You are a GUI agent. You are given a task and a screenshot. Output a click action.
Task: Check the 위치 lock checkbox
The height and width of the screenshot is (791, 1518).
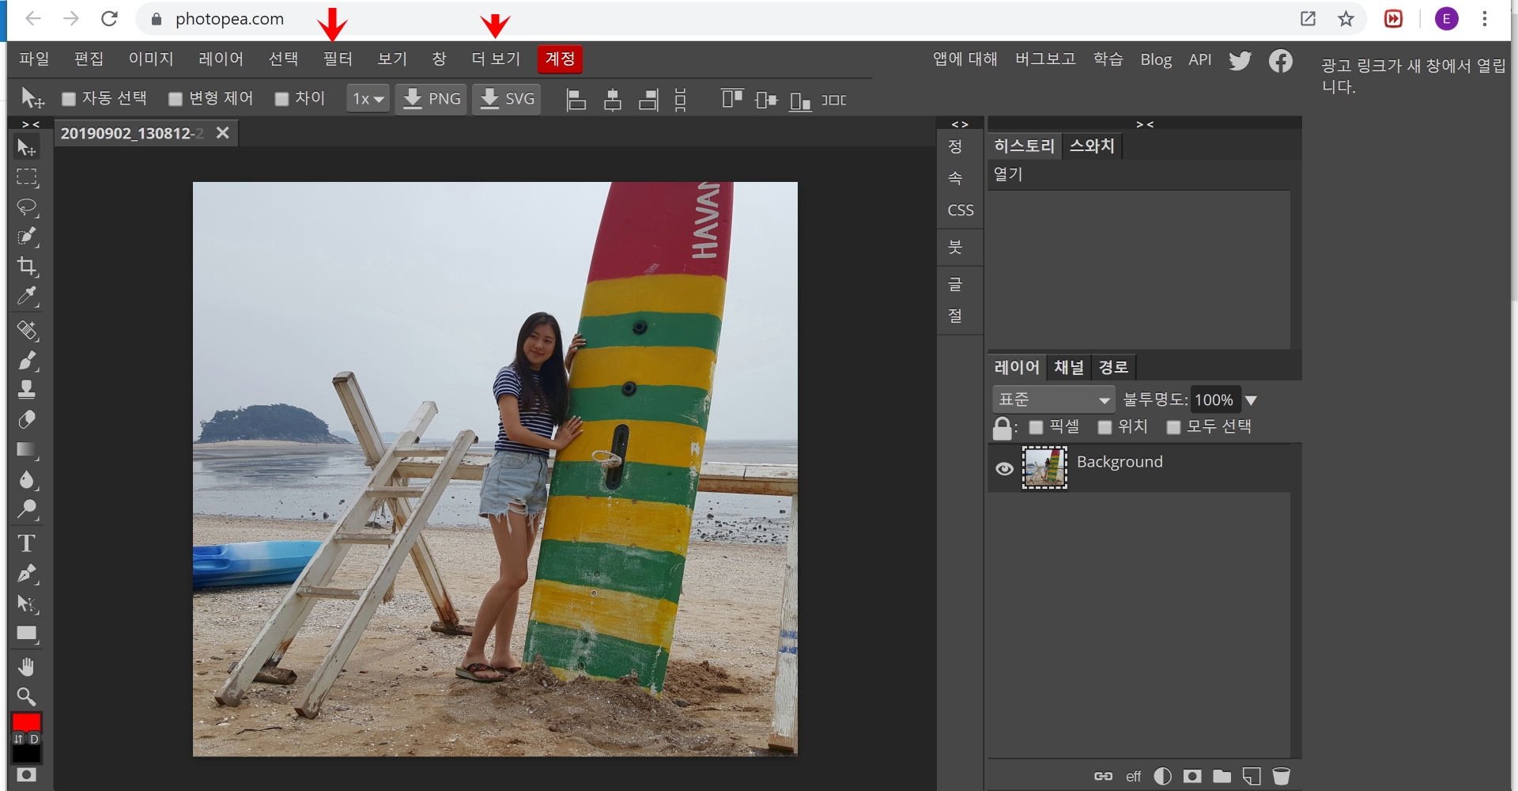point(1105,427)
